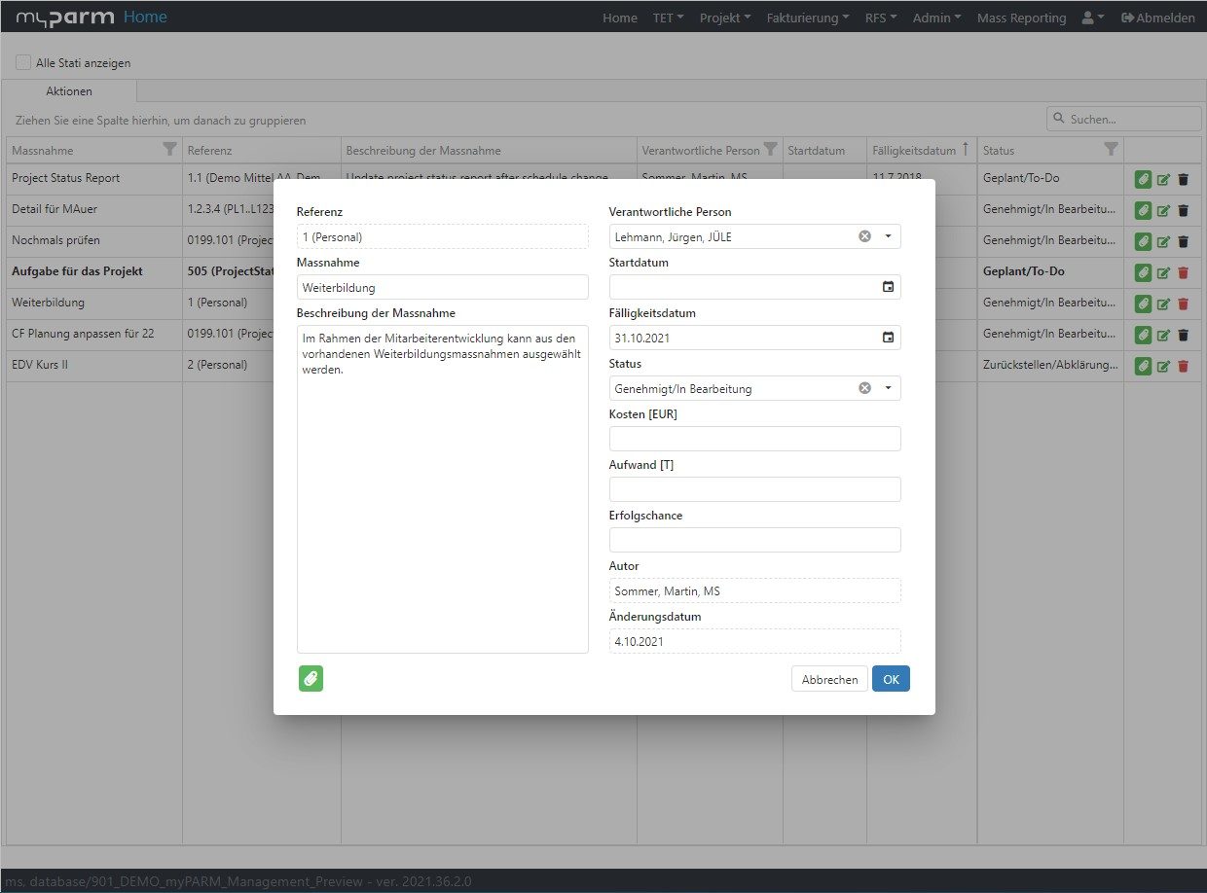The width and height of the screenshot is (1207, 893).
Task: Expand the Verantwortliche Person dropdown
Action: click(886, 235)
